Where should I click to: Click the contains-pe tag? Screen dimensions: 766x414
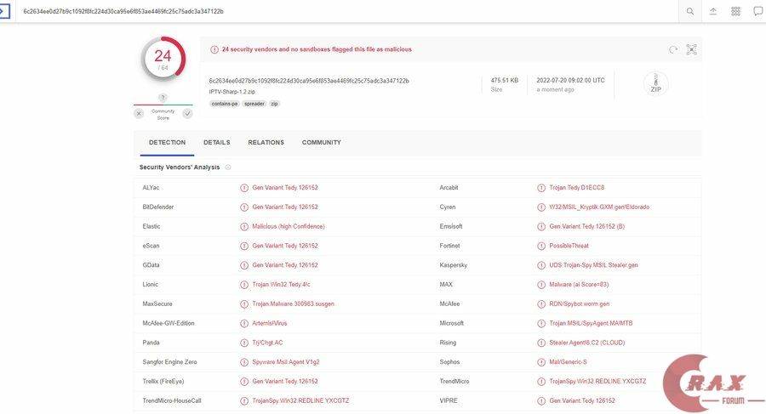tap(225, 104)
